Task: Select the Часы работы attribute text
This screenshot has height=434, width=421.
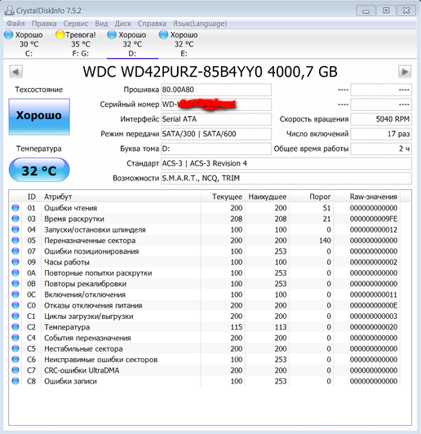Action: [67, 262]
